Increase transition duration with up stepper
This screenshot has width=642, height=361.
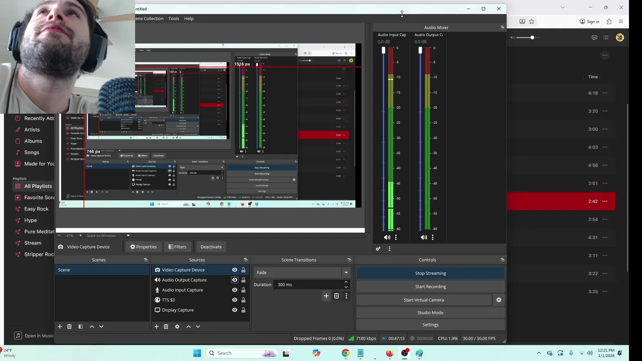click(346, 282)
